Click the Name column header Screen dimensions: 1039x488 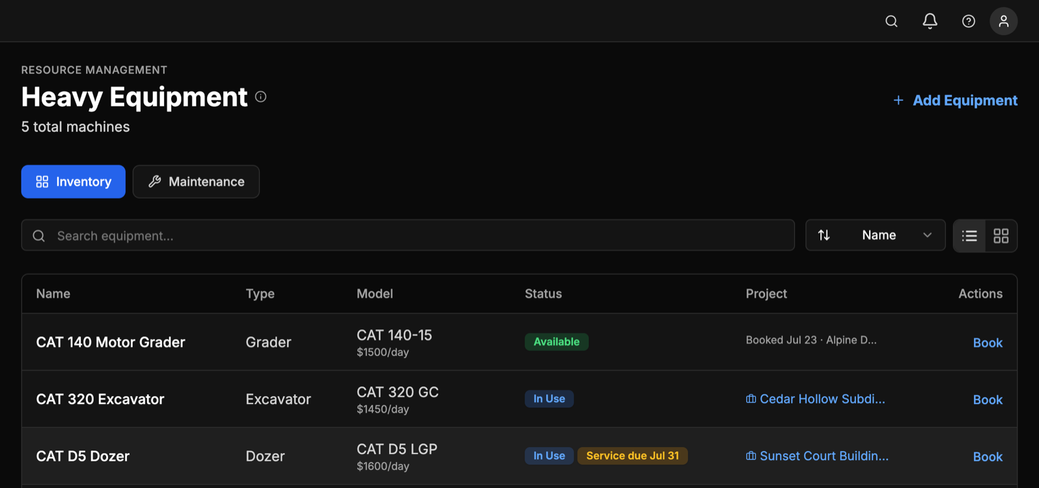click(x=53, y=293)
